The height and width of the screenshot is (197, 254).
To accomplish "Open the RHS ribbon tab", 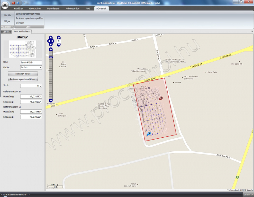I will (88, 9).
